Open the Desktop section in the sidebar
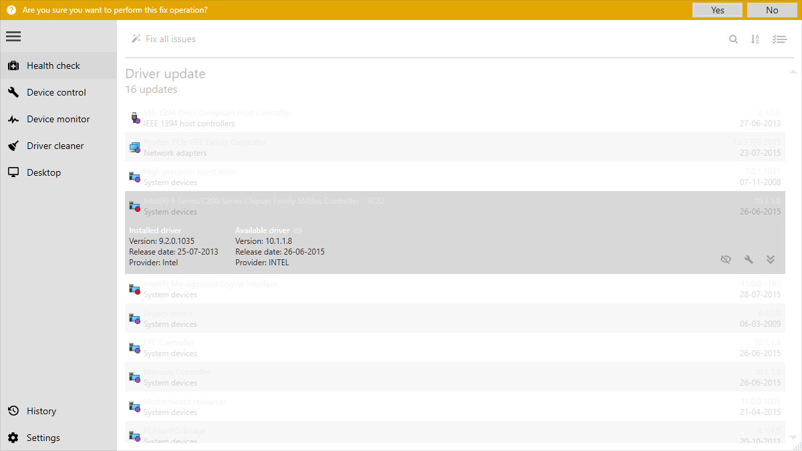The image size is (802, 451). click(x=13, y=172)
